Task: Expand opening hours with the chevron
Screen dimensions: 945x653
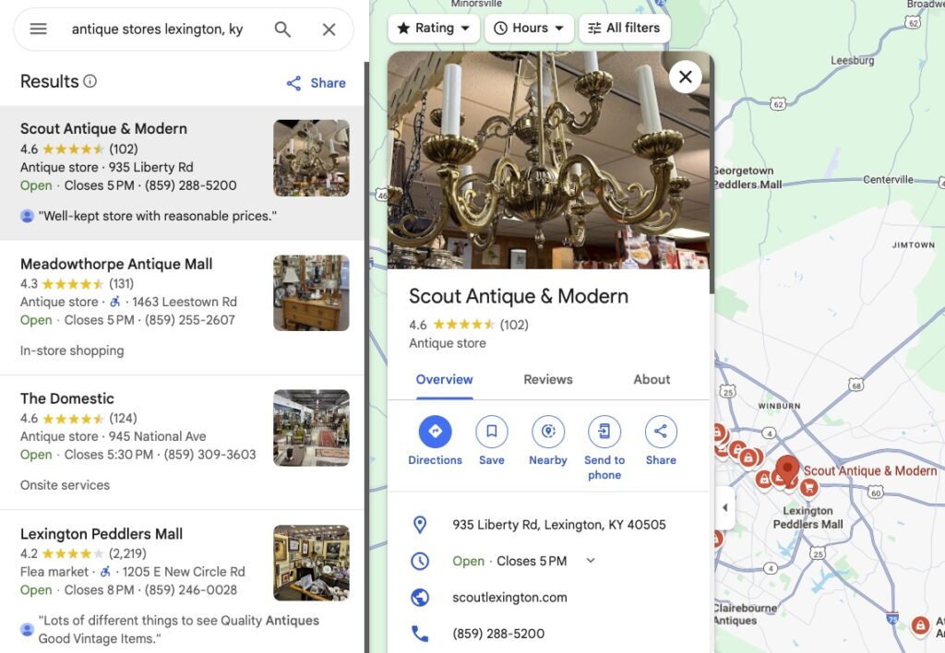Action: click(x=591, y=561)
